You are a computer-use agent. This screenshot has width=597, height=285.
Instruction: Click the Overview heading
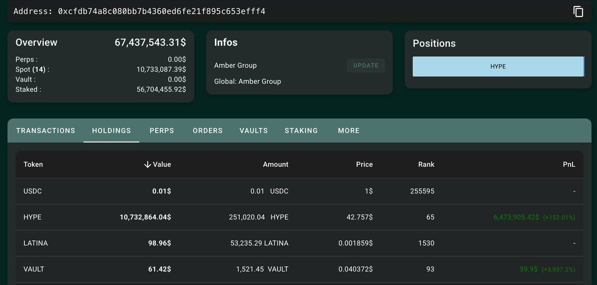36,42
